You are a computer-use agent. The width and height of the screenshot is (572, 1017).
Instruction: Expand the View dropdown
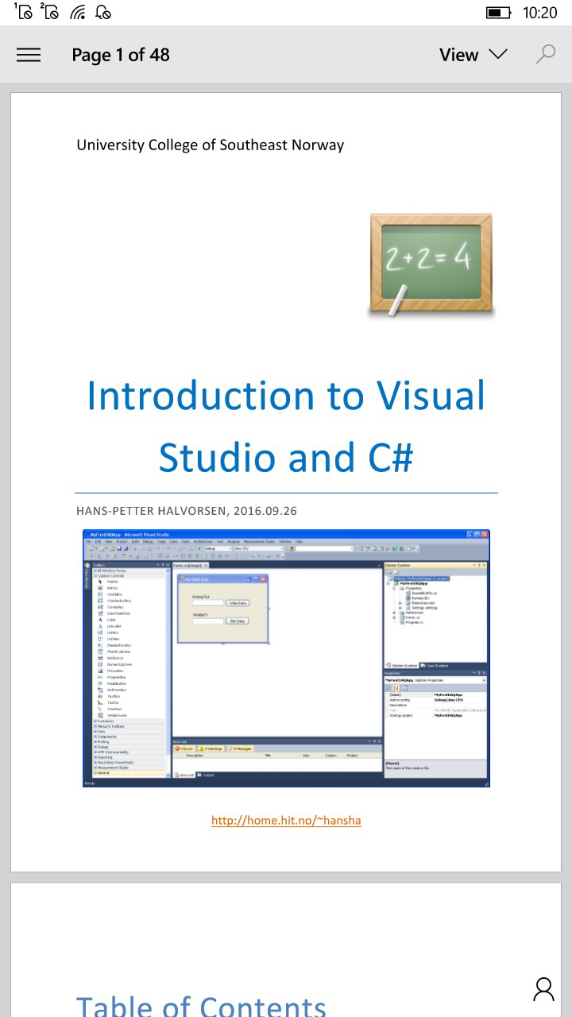coord(473,55)
